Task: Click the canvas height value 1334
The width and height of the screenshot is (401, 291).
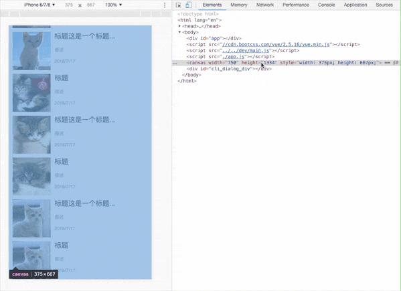Action: (269, 63)
